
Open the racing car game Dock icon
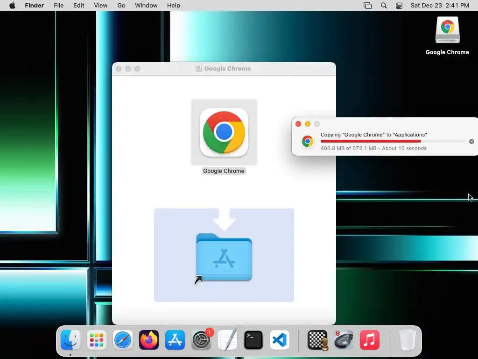[x=344, y=340]
